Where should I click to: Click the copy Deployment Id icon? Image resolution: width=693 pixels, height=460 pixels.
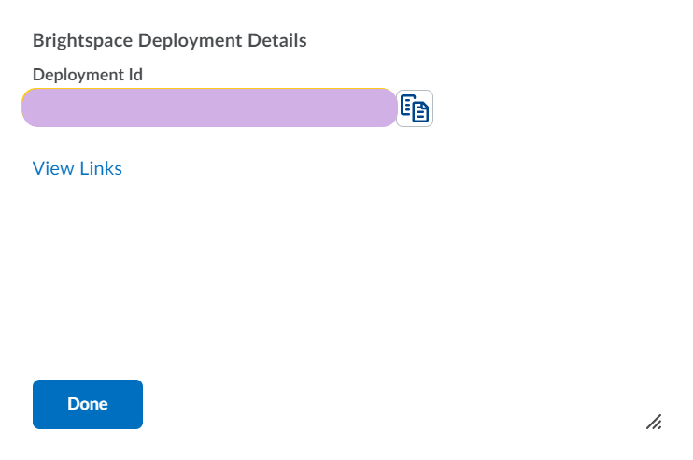[x=415, y=108]
